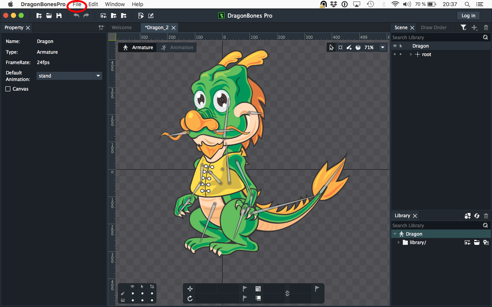Click the first icon in Library panel header

(467, 216)
